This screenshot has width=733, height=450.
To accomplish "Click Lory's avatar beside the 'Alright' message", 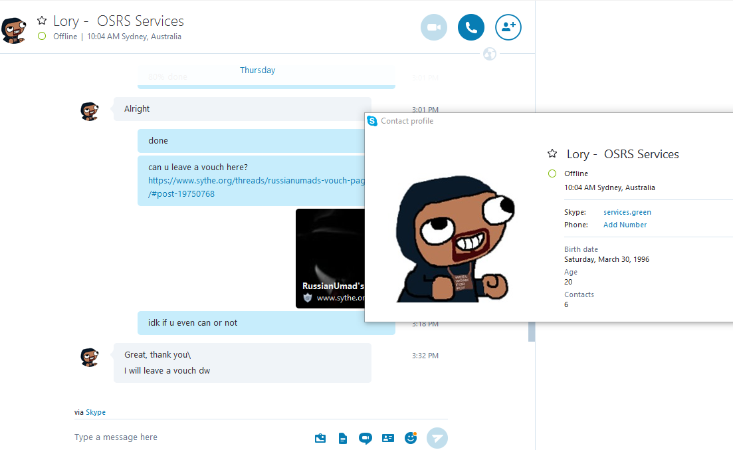I will 89,111.
